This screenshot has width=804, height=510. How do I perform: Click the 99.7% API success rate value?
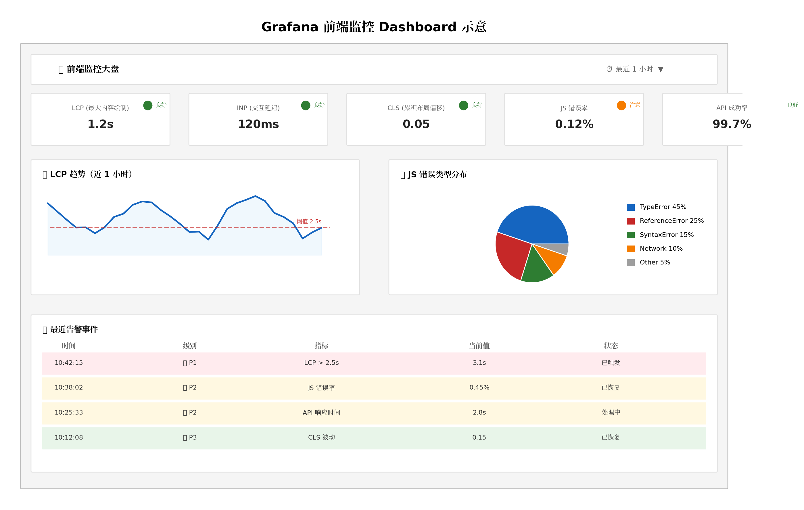pos(732,124)
